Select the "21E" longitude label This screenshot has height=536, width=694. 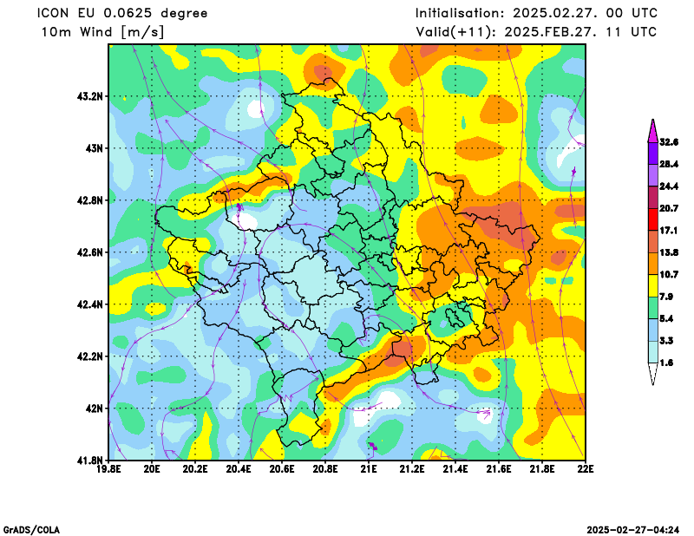[369, 468]
